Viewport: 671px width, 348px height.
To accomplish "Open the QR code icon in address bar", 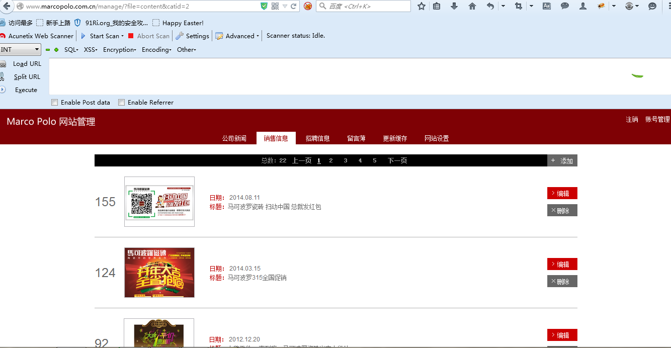I will pyautogui.click(x=275, y=6).
